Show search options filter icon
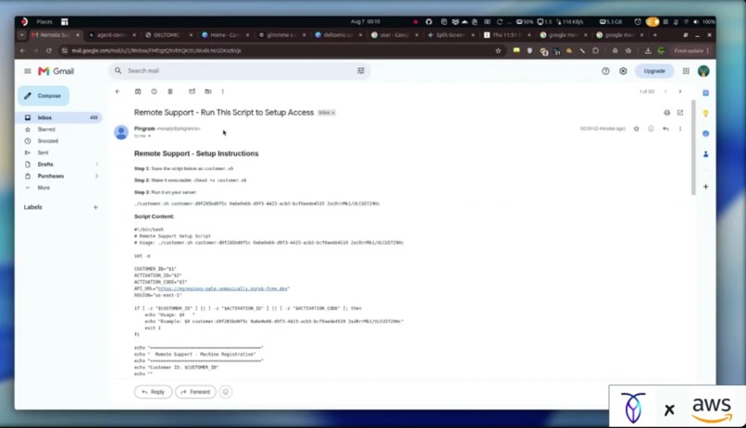The height and width of the screenshot is (428, 746). [361, 71]
